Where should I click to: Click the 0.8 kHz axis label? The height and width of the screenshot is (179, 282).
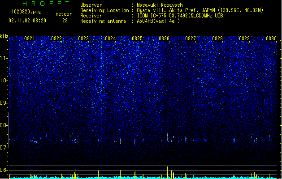click(x=4, y=125)
